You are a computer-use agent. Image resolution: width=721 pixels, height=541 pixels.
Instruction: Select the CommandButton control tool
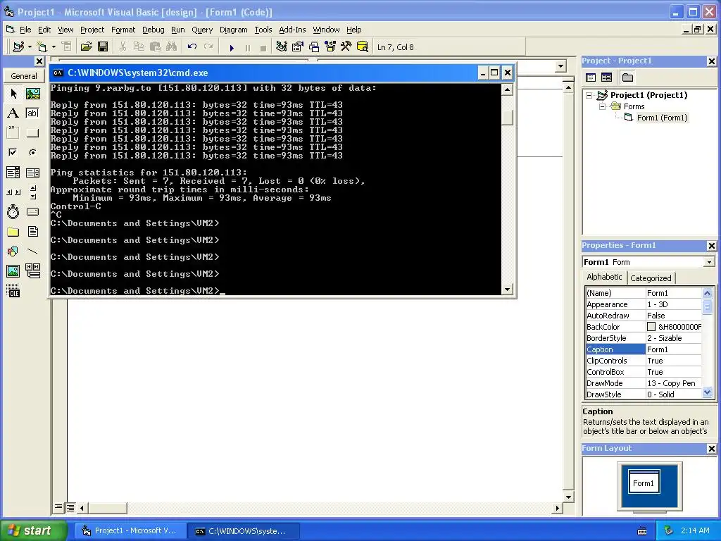click(x=32, y=133)
